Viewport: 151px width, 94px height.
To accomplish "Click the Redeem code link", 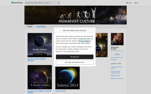I will (115, 76).
